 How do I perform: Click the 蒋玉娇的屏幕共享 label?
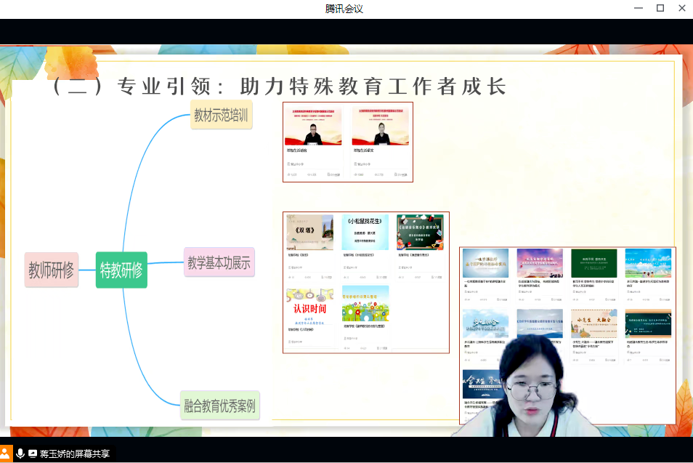(x=75, y=454)
